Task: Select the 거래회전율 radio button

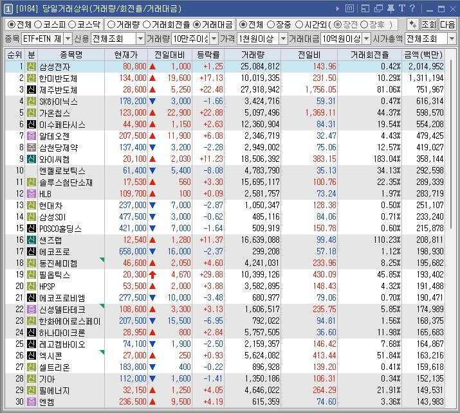Action: click(x=147, y=24)
